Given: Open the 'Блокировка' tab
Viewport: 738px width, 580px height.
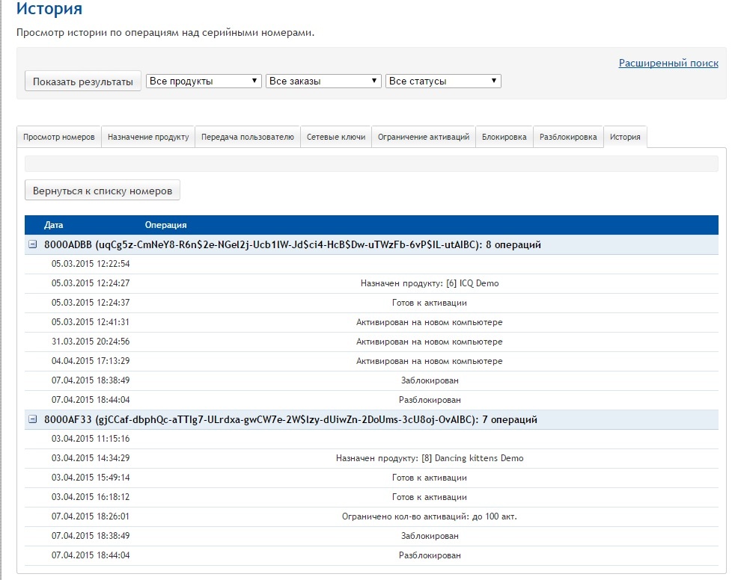Looking at the screenshot, I should pyautogui.click(x=504, y=138).
